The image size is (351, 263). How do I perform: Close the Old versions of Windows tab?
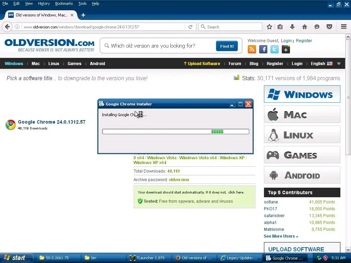[72, 15]
